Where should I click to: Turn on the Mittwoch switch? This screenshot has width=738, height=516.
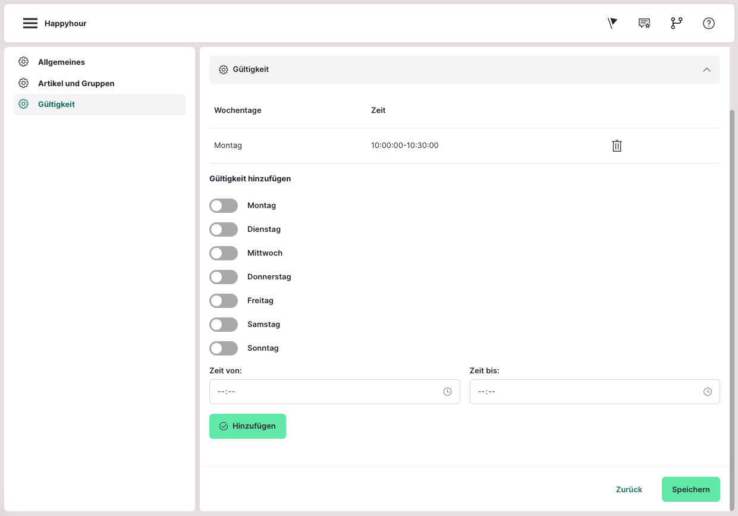pos(224,253)
